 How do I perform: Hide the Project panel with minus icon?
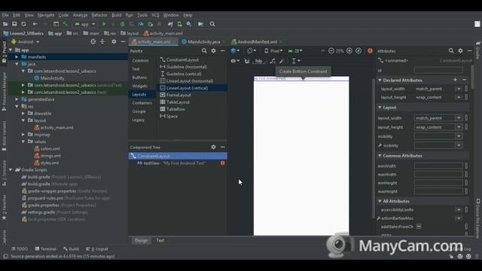click(123, 42)
